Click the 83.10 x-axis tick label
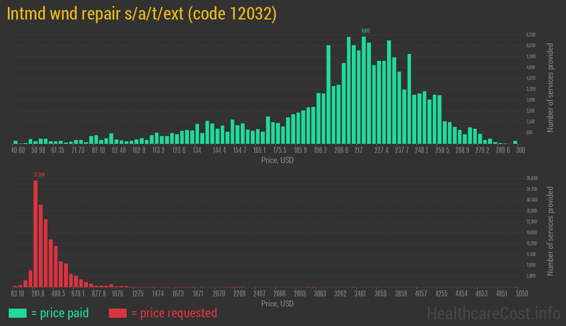The height and width of the screenshot is (326, 566). click(x=18, y=294)
